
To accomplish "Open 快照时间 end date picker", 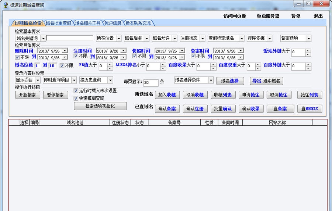I will [182, 57].
